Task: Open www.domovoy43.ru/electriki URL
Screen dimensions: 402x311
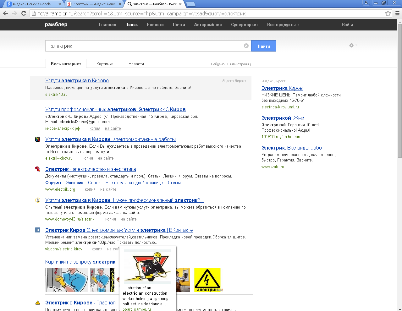Action: [x=70, y=219]
